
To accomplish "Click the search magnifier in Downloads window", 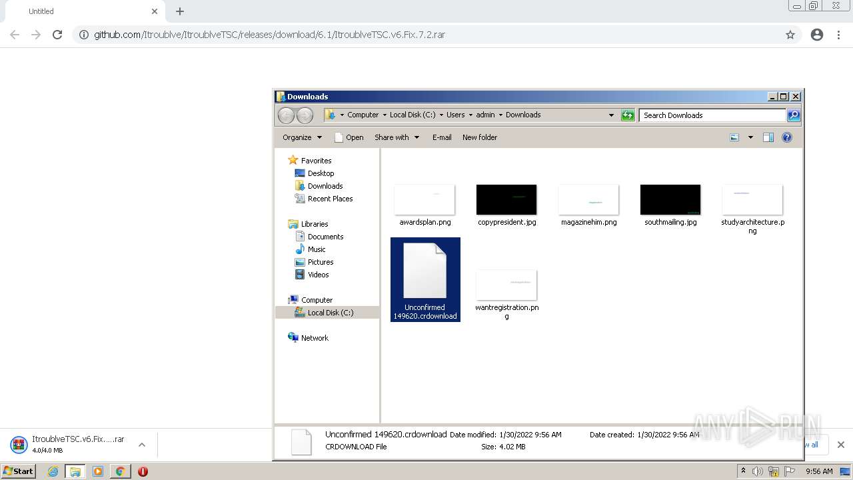I will (794, 115).
